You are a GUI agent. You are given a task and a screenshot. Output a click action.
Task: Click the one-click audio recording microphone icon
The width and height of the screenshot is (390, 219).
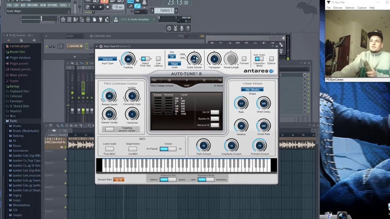click(182, 28)
